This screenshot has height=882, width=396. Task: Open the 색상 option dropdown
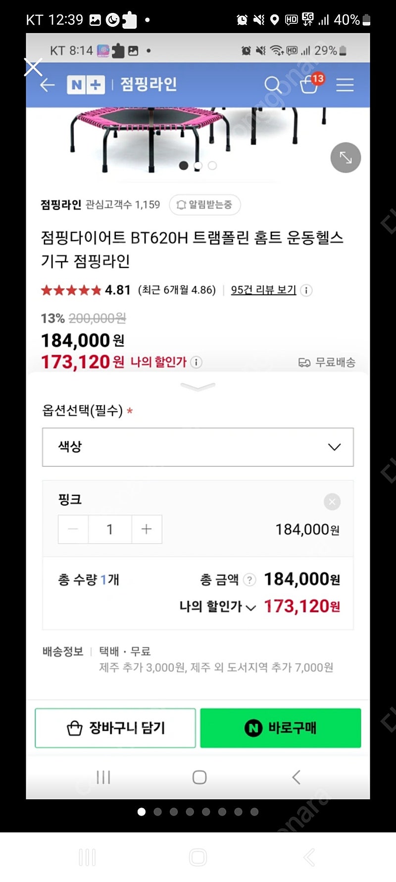(198, 447)
